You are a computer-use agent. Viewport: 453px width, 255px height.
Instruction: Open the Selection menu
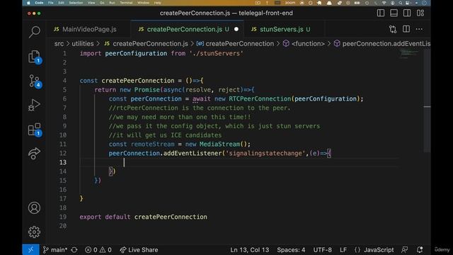point(76,3)
